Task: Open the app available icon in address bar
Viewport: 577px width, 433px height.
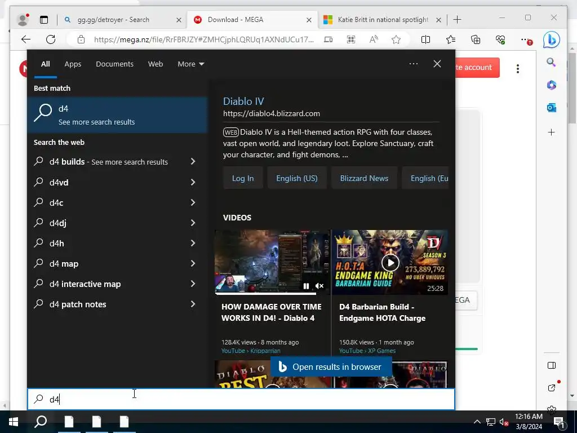Action: (x=329, y=39)
